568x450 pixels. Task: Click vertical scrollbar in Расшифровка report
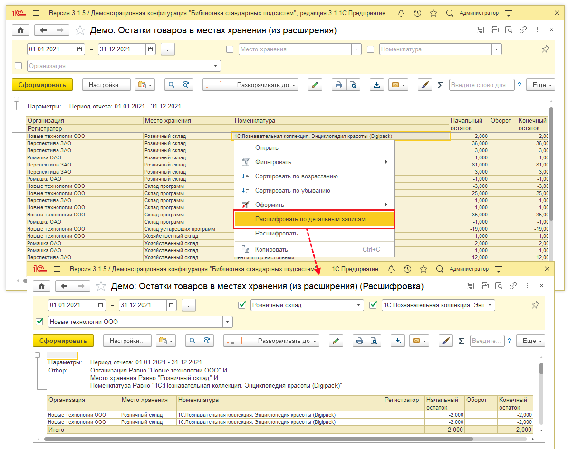[x=541, y=368]
